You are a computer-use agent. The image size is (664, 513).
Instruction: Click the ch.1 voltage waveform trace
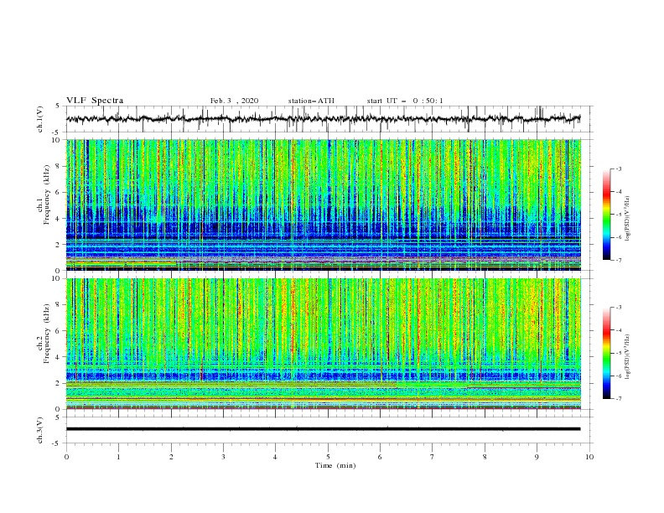[x=323, y=119]
